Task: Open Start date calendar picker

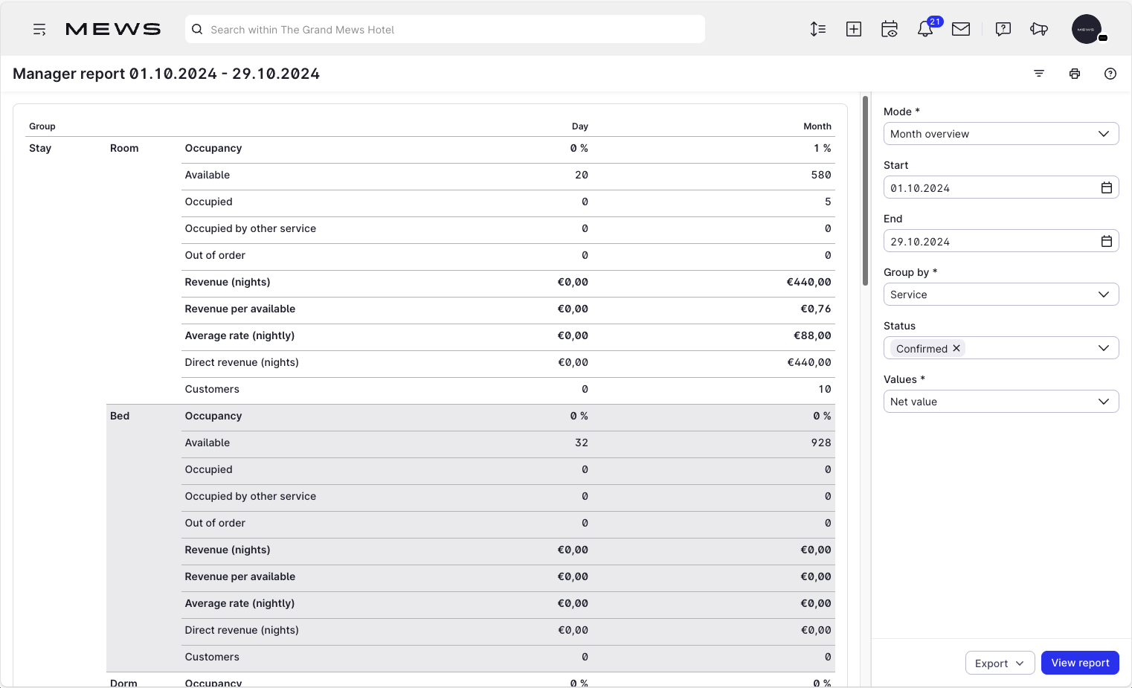Action: [x=1107, y=188]
